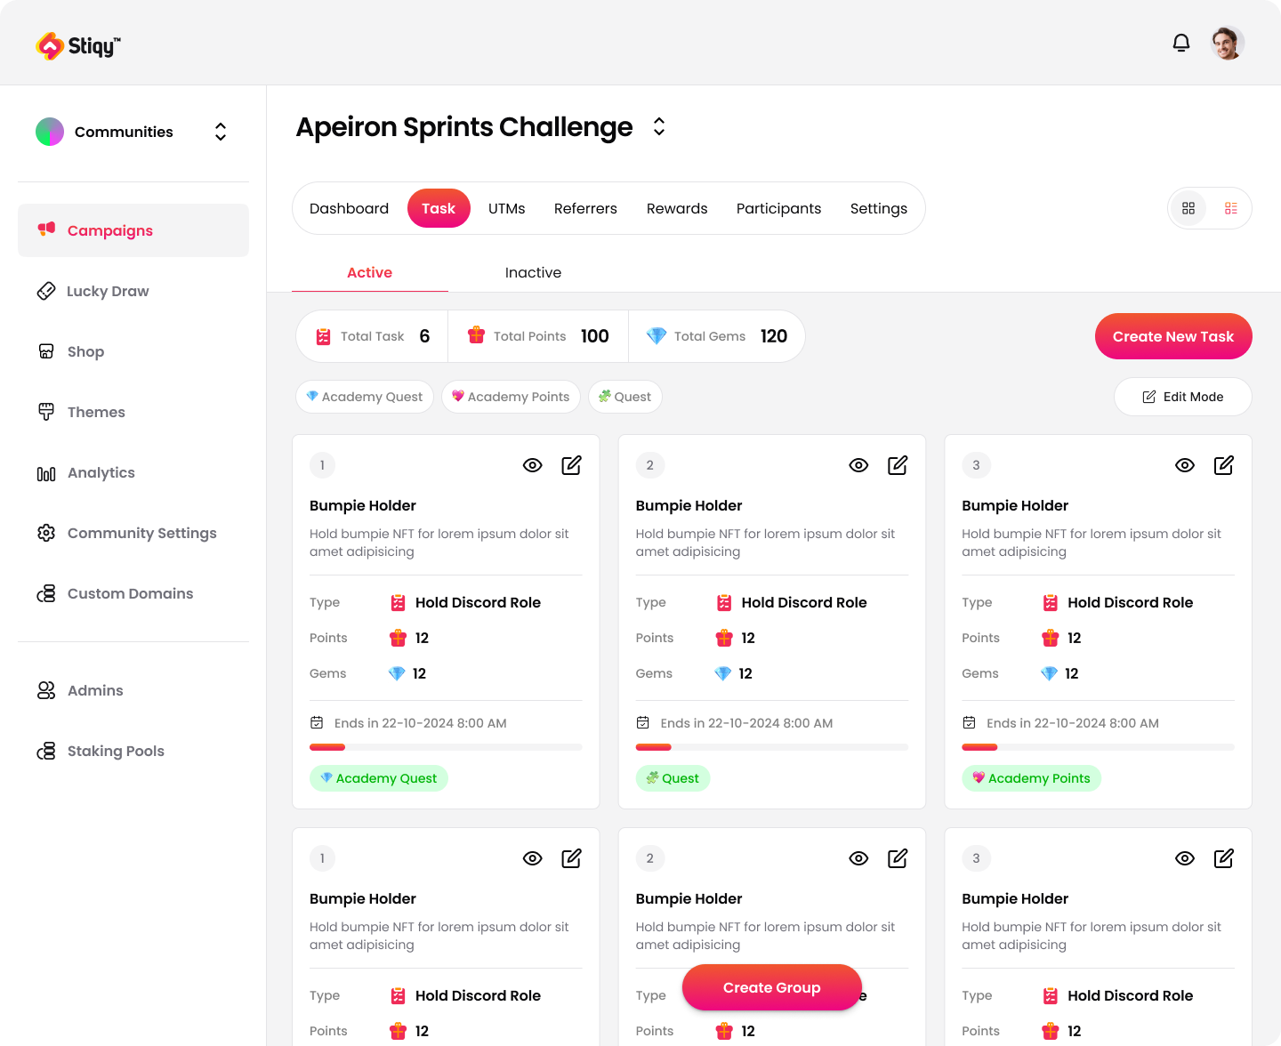Click progress bar on first-row task 1
1281x1046 pixels.
446,747
